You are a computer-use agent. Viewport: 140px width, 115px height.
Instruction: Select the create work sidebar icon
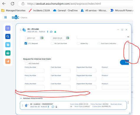(x=8, y=45)
